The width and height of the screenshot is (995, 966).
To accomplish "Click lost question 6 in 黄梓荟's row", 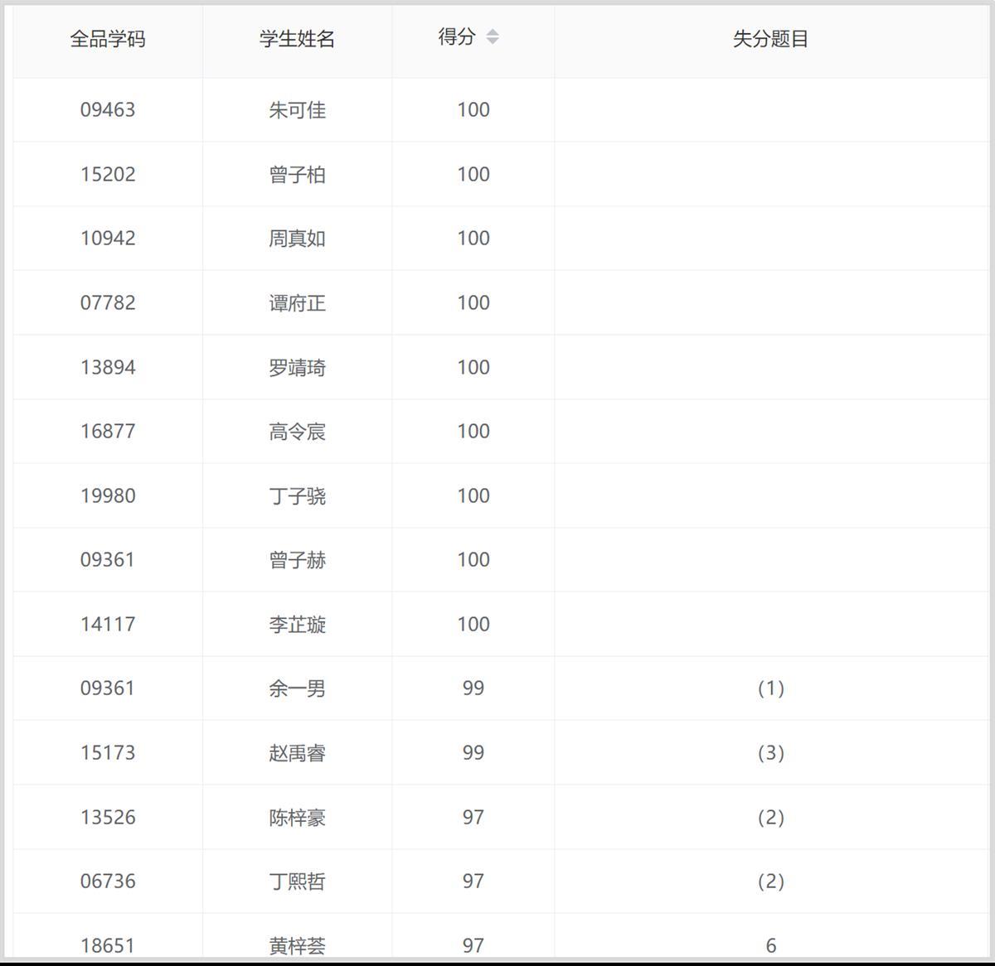I will pos(770,945).
